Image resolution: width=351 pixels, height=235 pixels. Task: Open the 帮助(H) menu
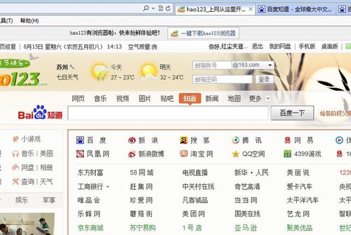(30, 21)
